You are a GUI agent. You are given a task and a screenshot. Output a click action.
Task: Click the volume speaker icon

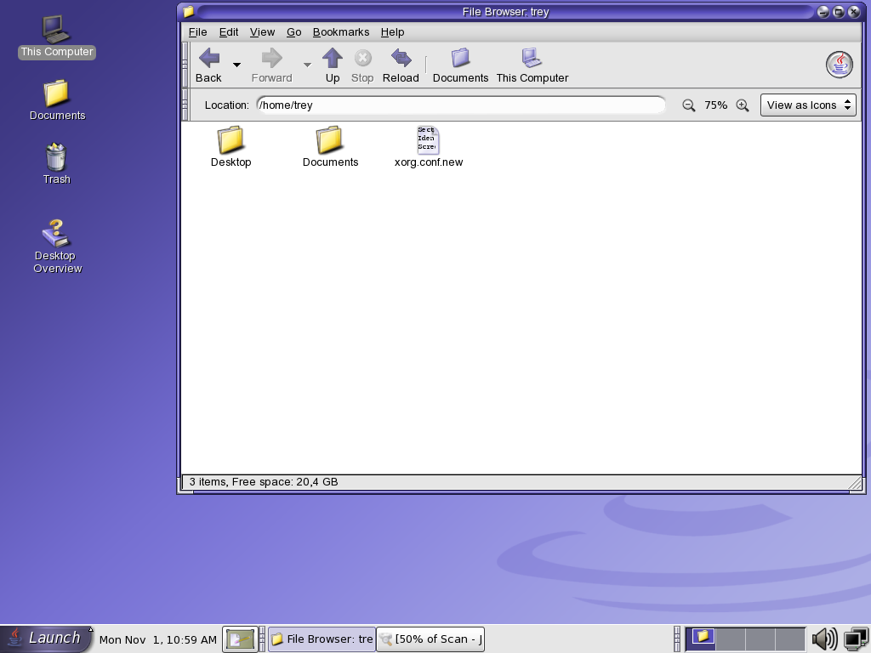[x=824, y=639]
